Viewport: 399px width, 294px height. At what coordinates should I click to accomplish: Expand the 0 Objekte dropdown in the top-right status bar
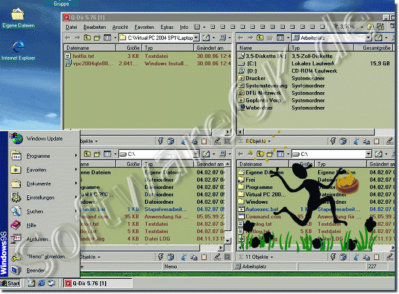pos(269,141)
